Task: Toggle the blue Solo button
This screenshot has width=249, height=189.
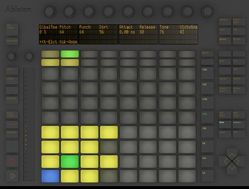Action: (x=239, y=62)
